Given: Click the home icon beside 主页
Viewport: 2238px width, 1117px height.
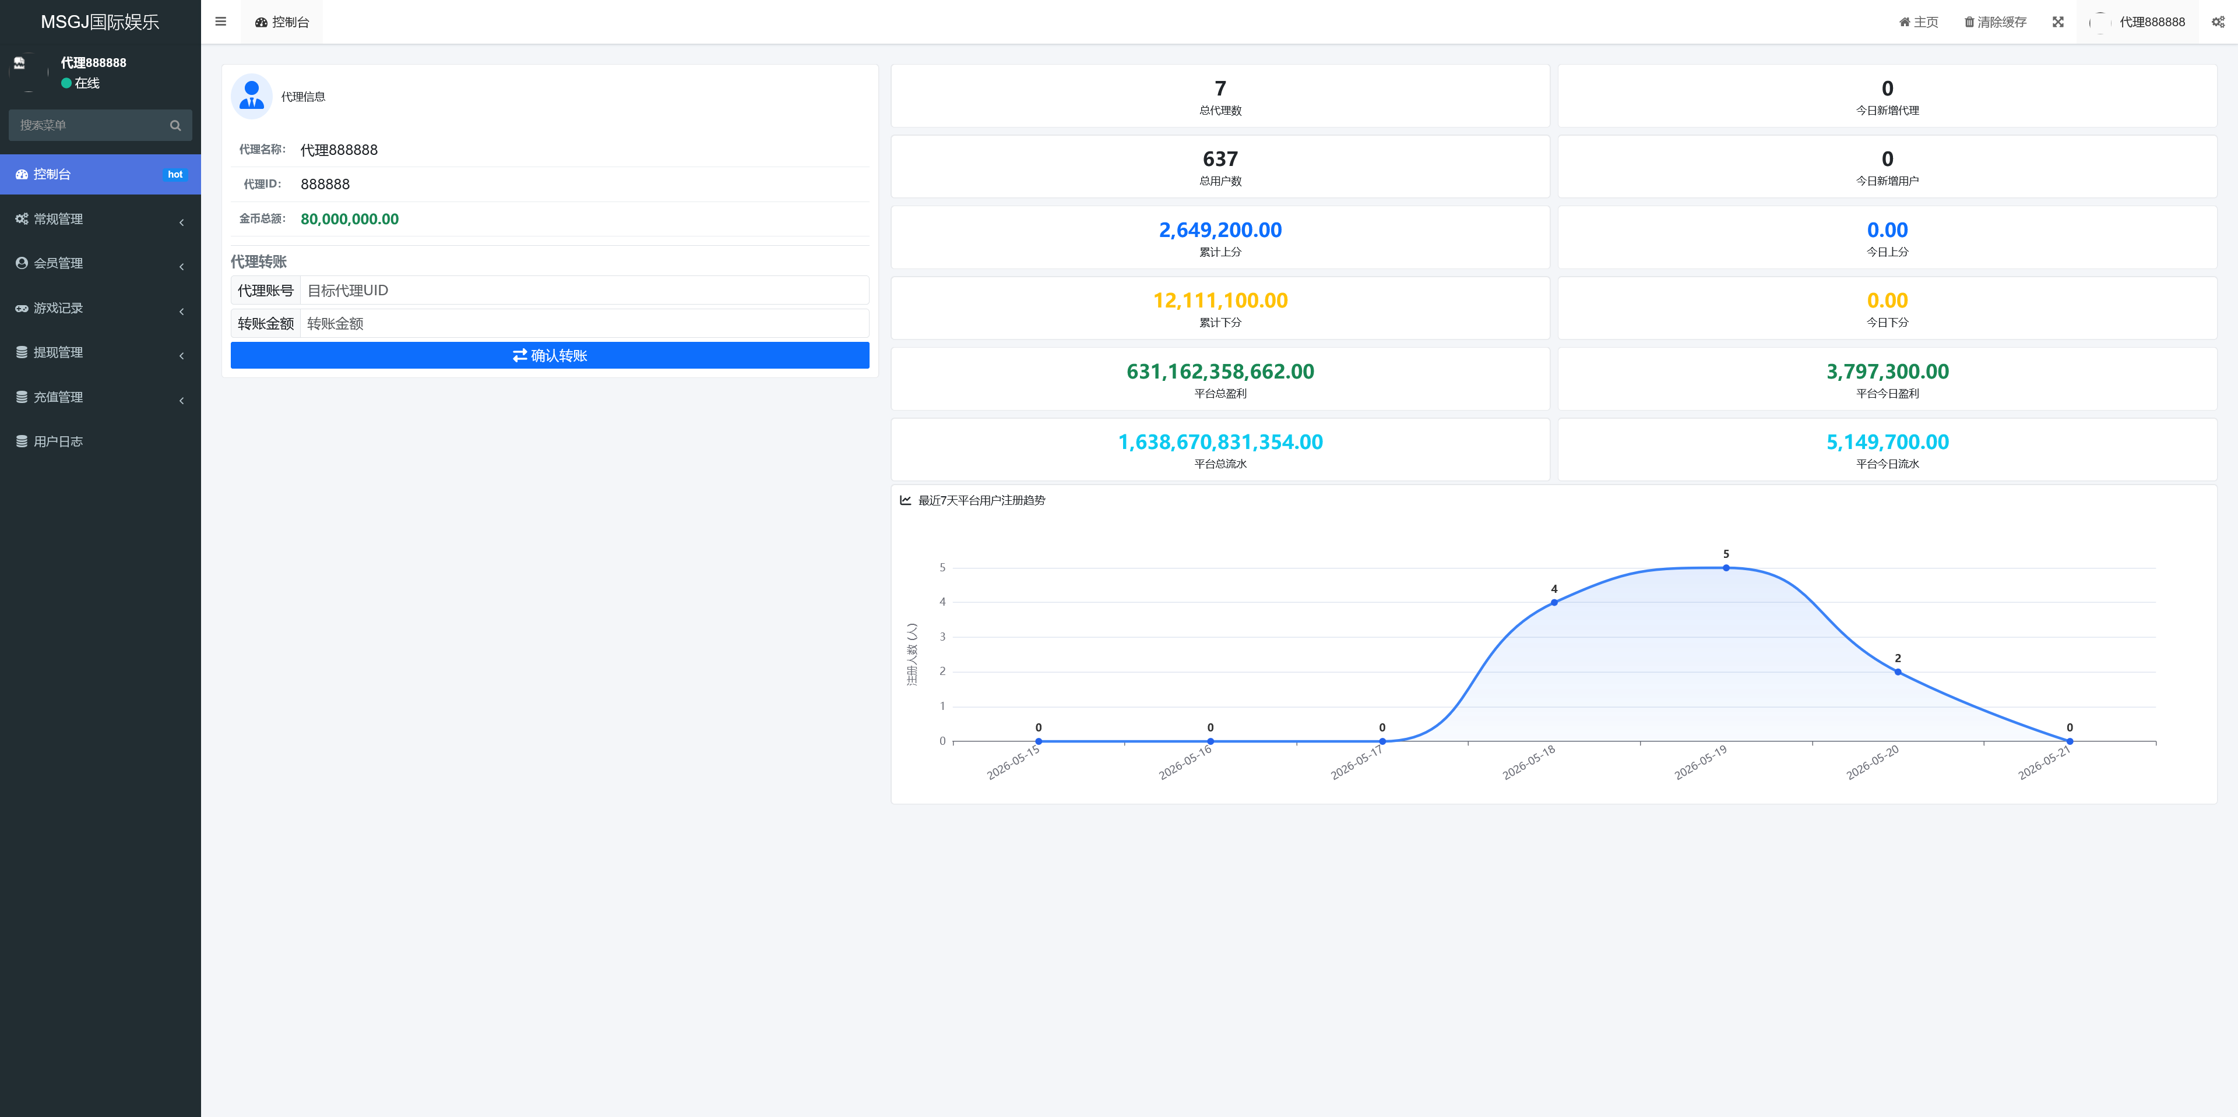Looking at the screenshot, I should click(x=1905, y=22).
